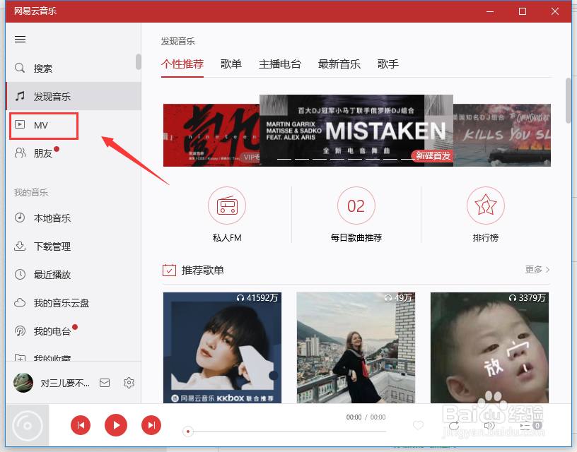
Task: Click the MV video icon
Action: point(20,124)
